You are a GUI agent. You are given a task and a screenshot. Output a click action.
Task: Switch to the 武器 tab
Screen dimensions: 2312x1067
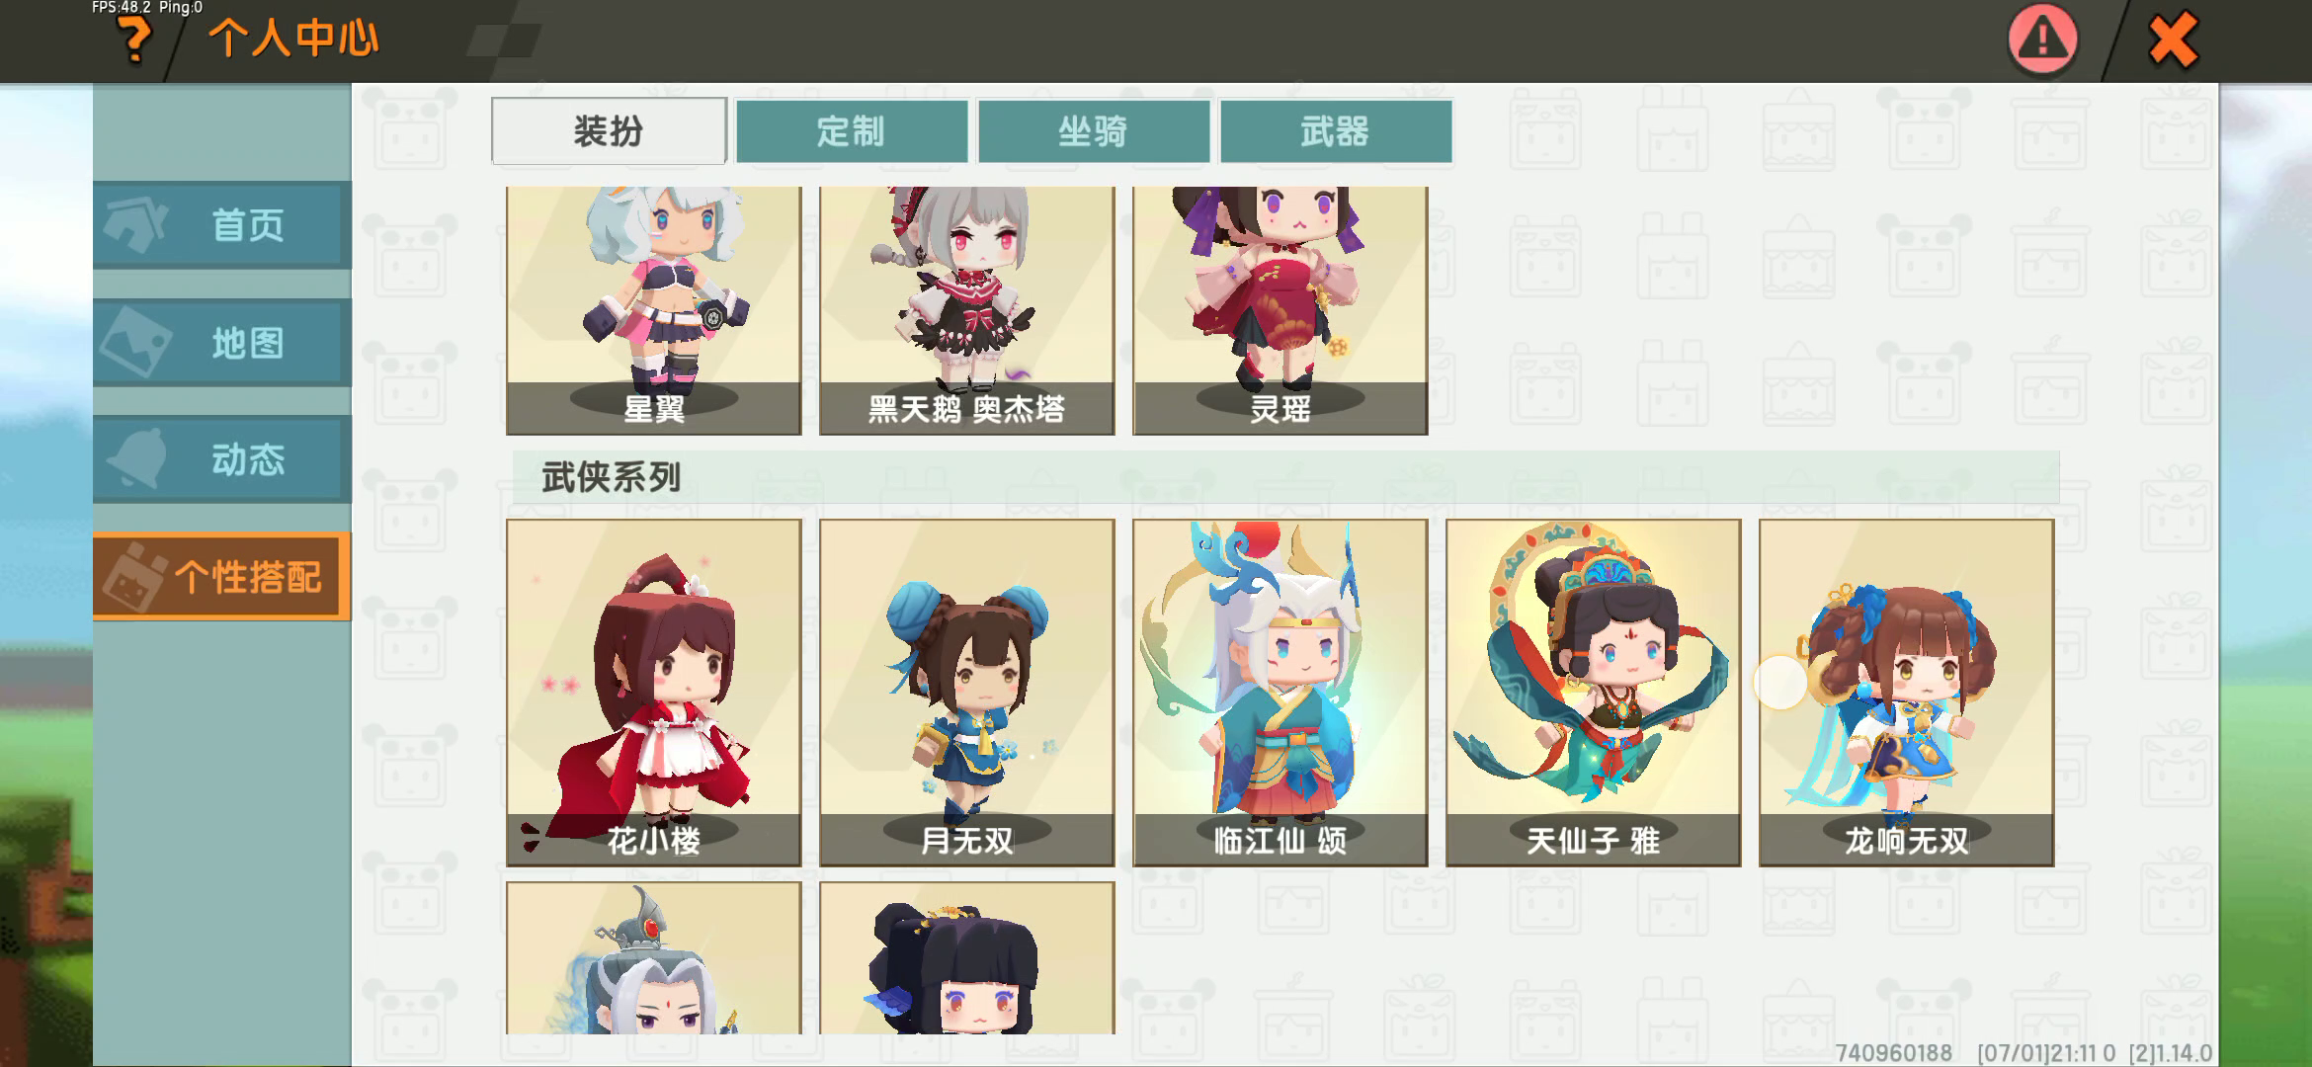coord(1336,130)
